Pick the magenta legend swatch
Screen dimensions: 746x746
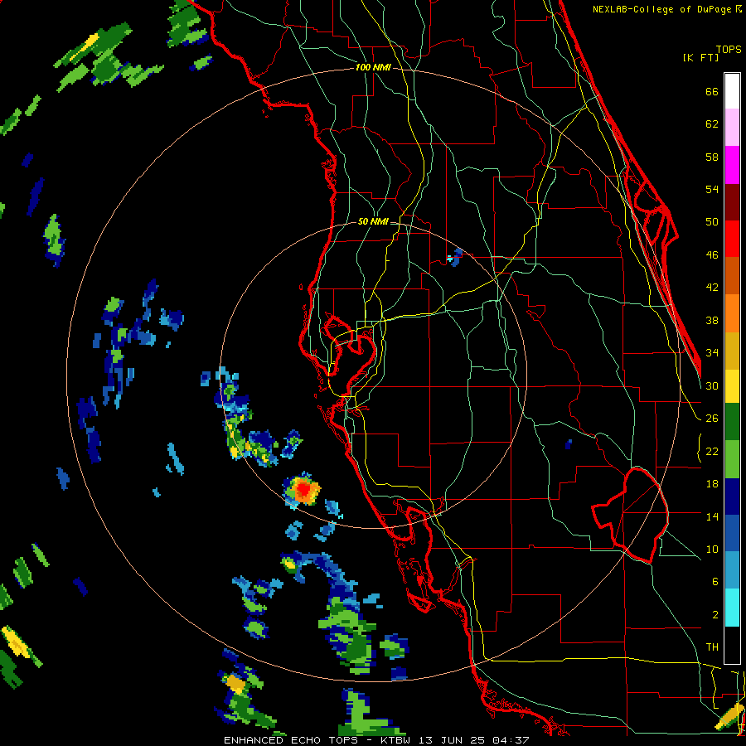[x=732, y=165]
